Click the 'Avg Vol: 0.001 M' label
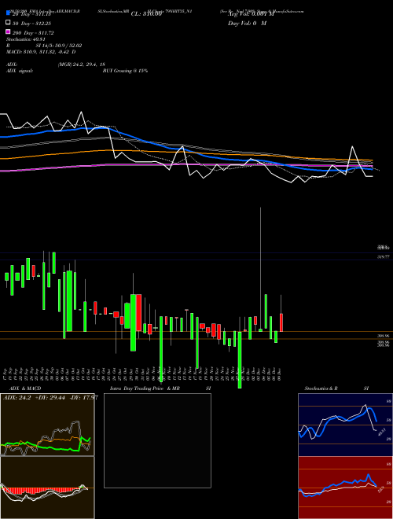This screenshot has height=519, width=393. [251, 14]
